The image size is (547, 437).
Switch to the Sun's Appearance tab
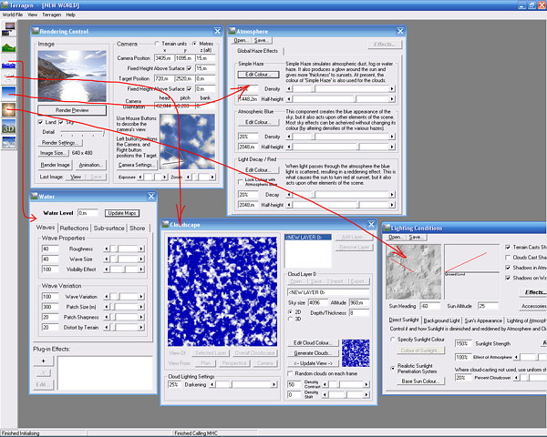[483, 320]
